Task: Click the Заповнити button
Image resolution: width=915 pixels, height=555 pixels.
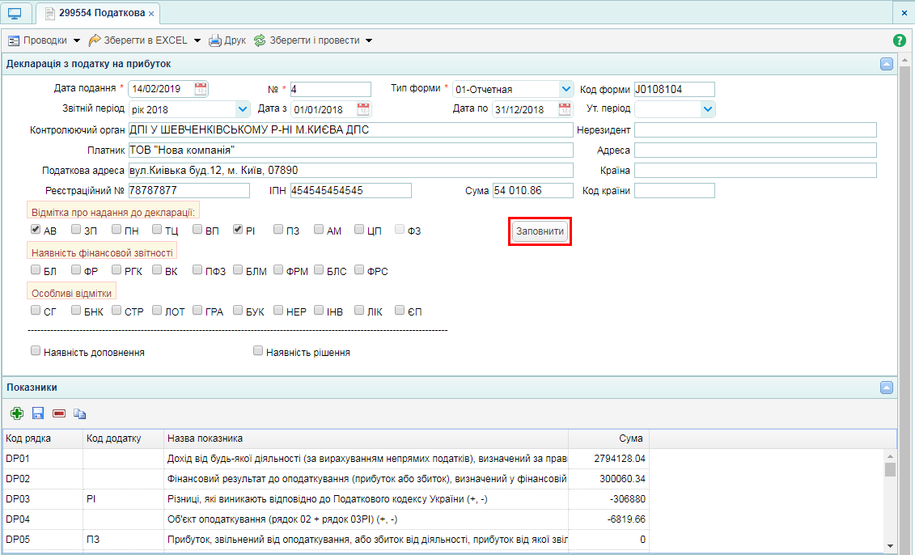Action: click(x=540, y=231)
